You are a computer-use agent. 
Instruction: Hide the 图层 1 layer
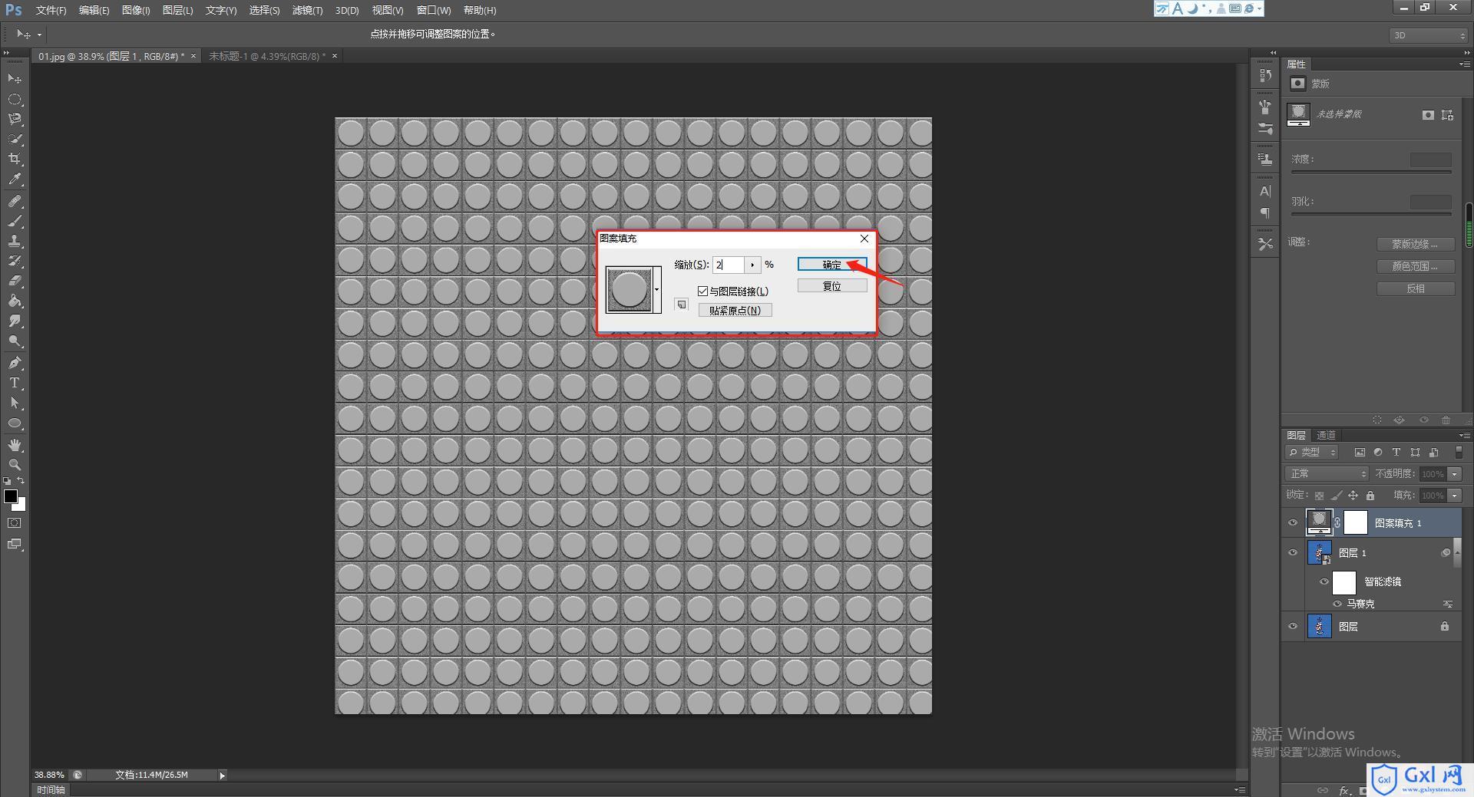pyautogui.click(x=1293, y=552)
